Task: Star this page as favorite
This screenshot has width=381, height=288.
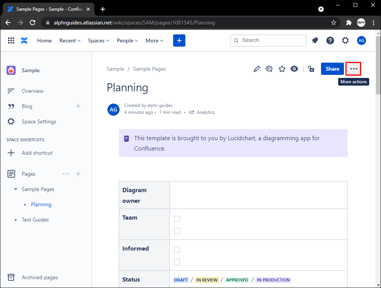Action: (x=282, y=69)
